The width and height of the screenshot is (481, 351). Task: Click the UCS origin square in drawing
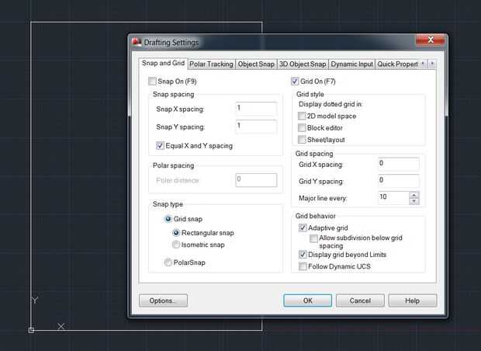pos(31,330)
